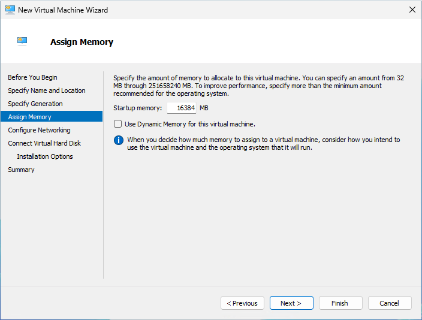Click into the Startup memory field

point(182,108)
